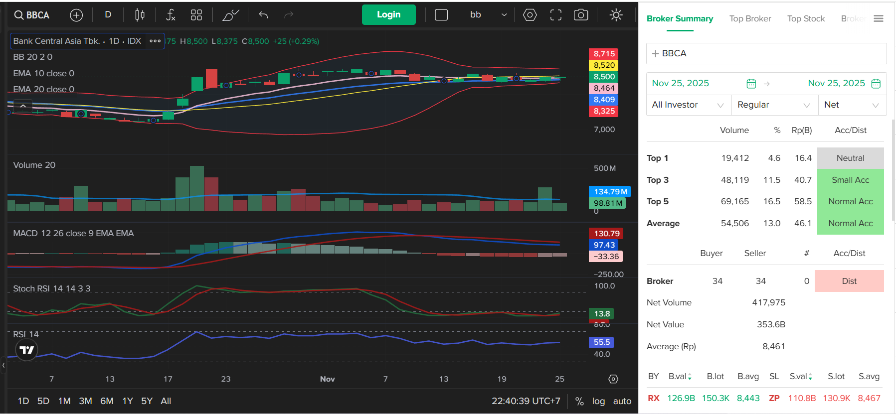The image size is (896, 414).
Task: Click the green Login button
Action: [388, 15]
